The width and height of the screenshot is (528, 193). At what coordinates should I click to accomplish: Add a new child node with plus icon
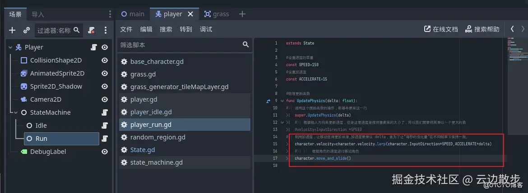pyautogui.click(x=12, y=30)
